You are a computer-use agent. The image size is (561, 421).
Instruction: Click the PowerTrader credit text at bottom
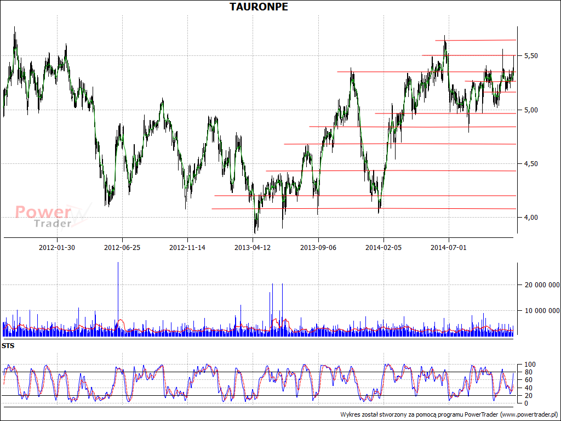(x=449, y=414)
